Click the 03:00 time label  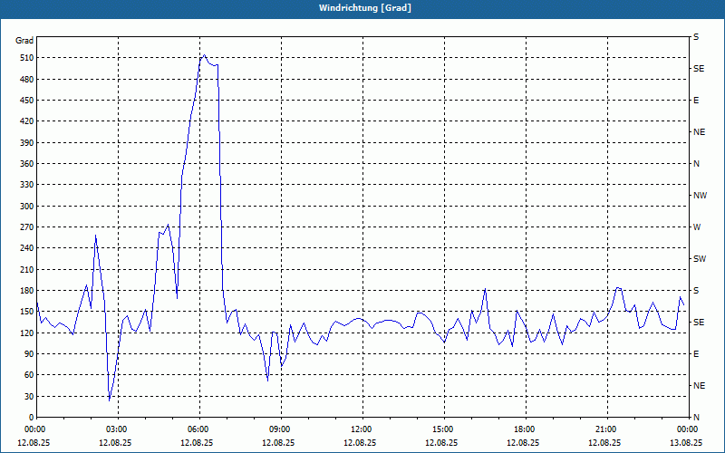(118, 429)
